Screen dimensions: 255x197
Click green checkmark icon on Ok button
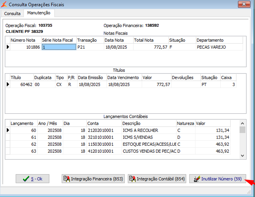pos(26,179)
